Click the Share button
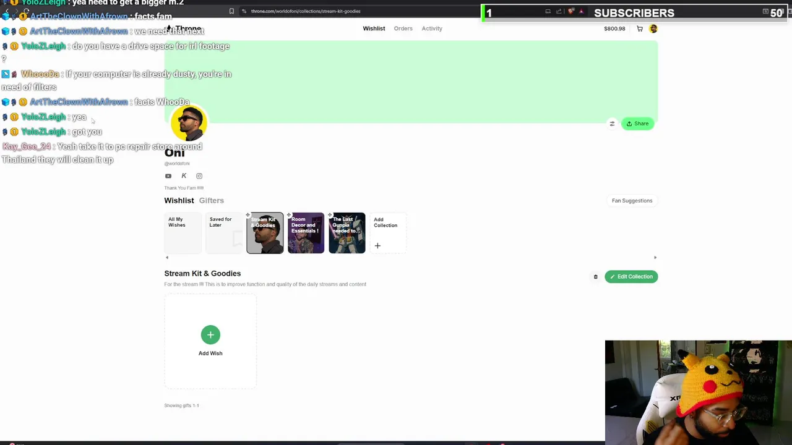Viewport: 792px width, 445px height. point(637,124)
